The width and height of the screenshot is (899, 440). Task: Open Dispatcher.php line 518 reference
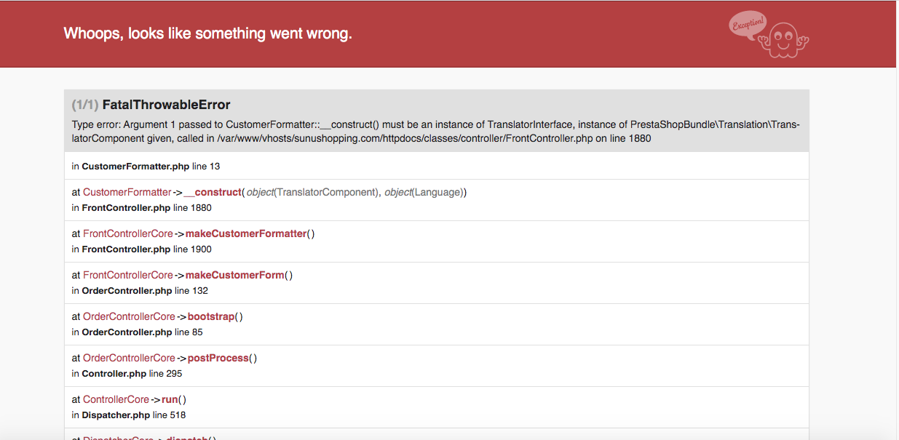[x=128, y=415]
